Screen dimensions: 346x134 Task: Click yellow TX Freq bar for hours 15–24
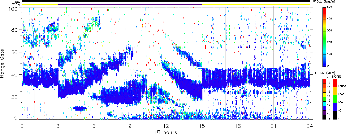coord(256,4)
